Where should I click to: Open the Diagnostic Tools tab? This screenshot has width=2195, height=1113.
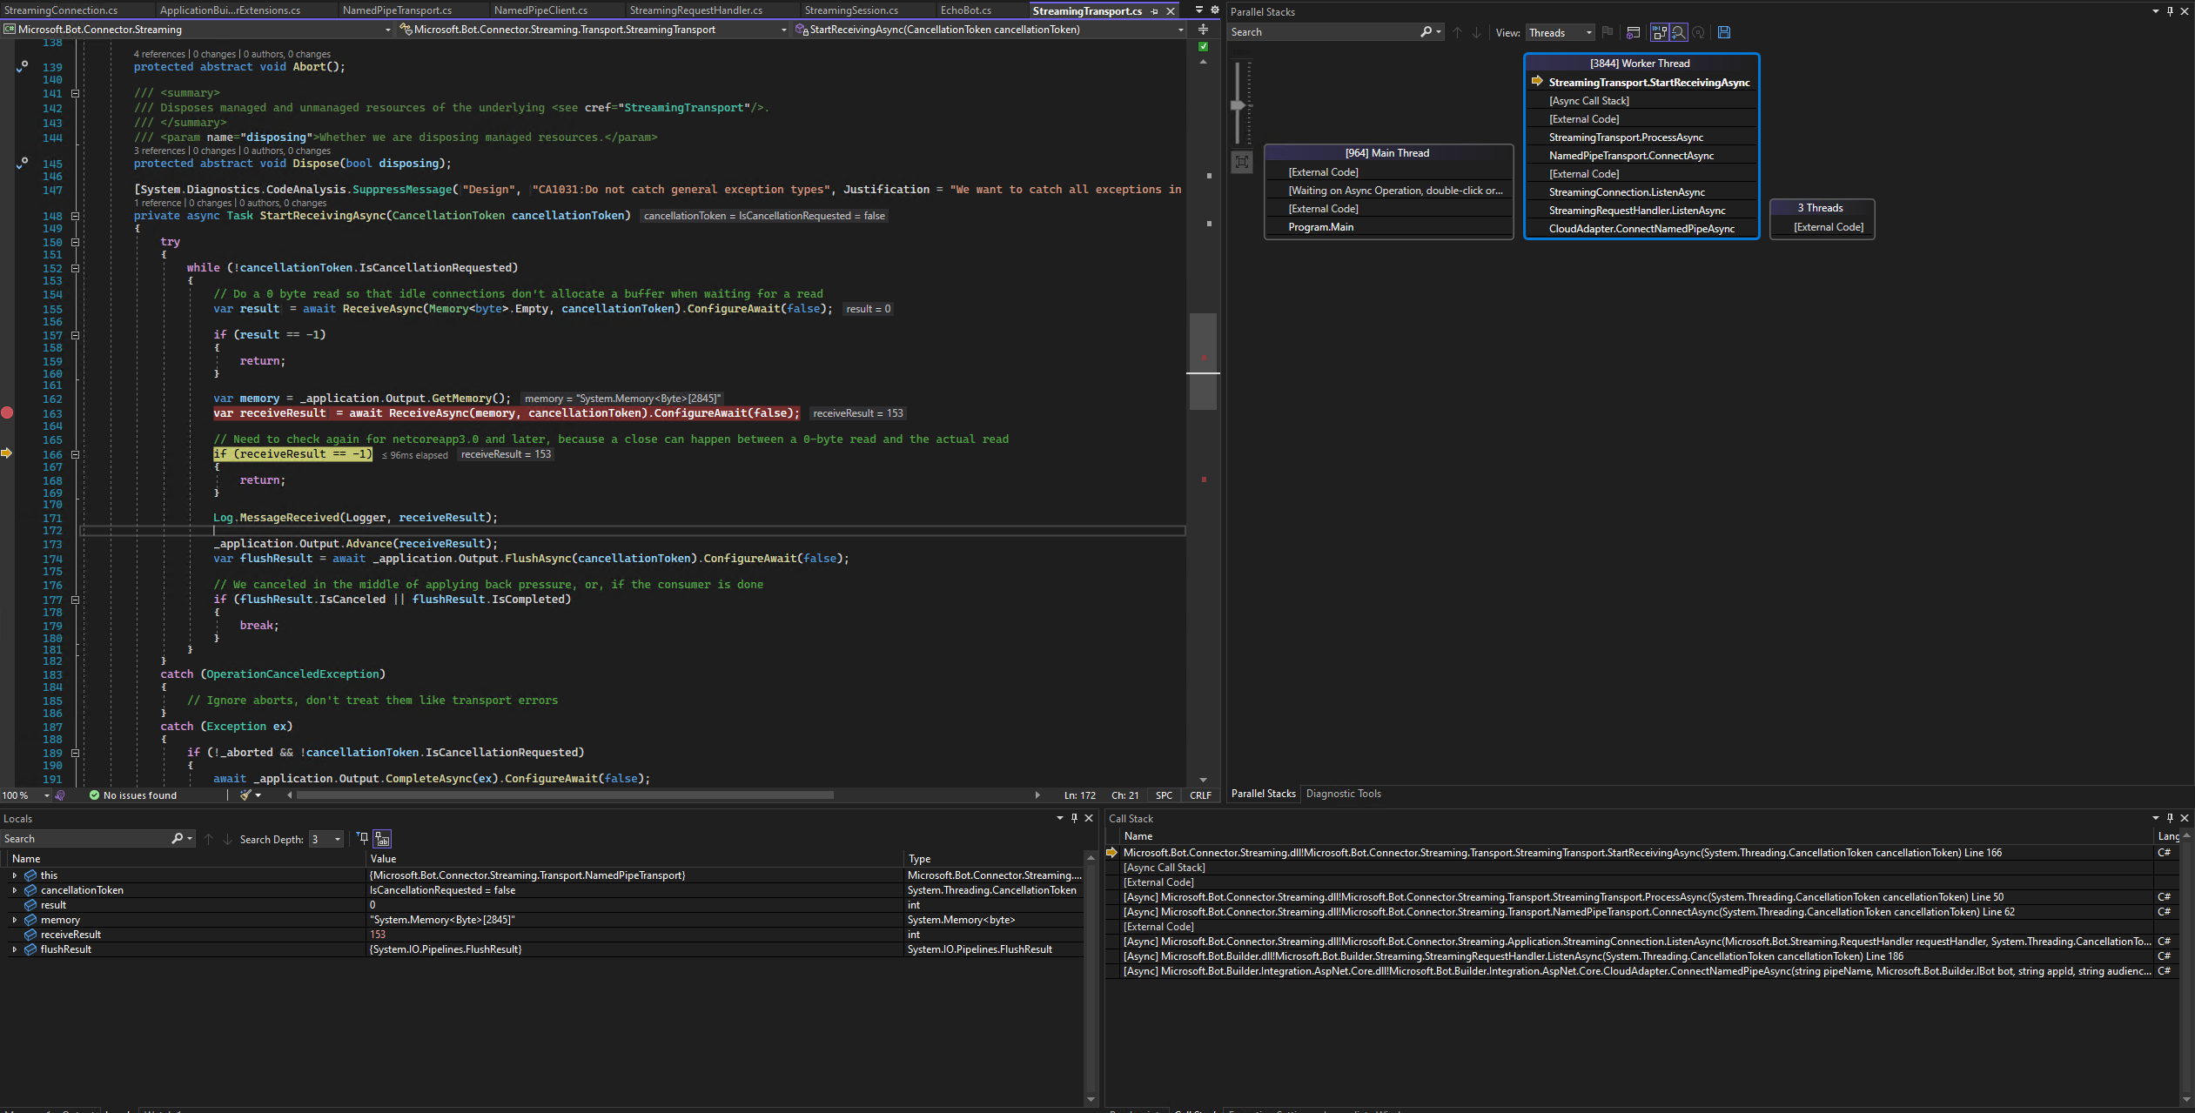pyautogui.click(x=1344, y=793)
